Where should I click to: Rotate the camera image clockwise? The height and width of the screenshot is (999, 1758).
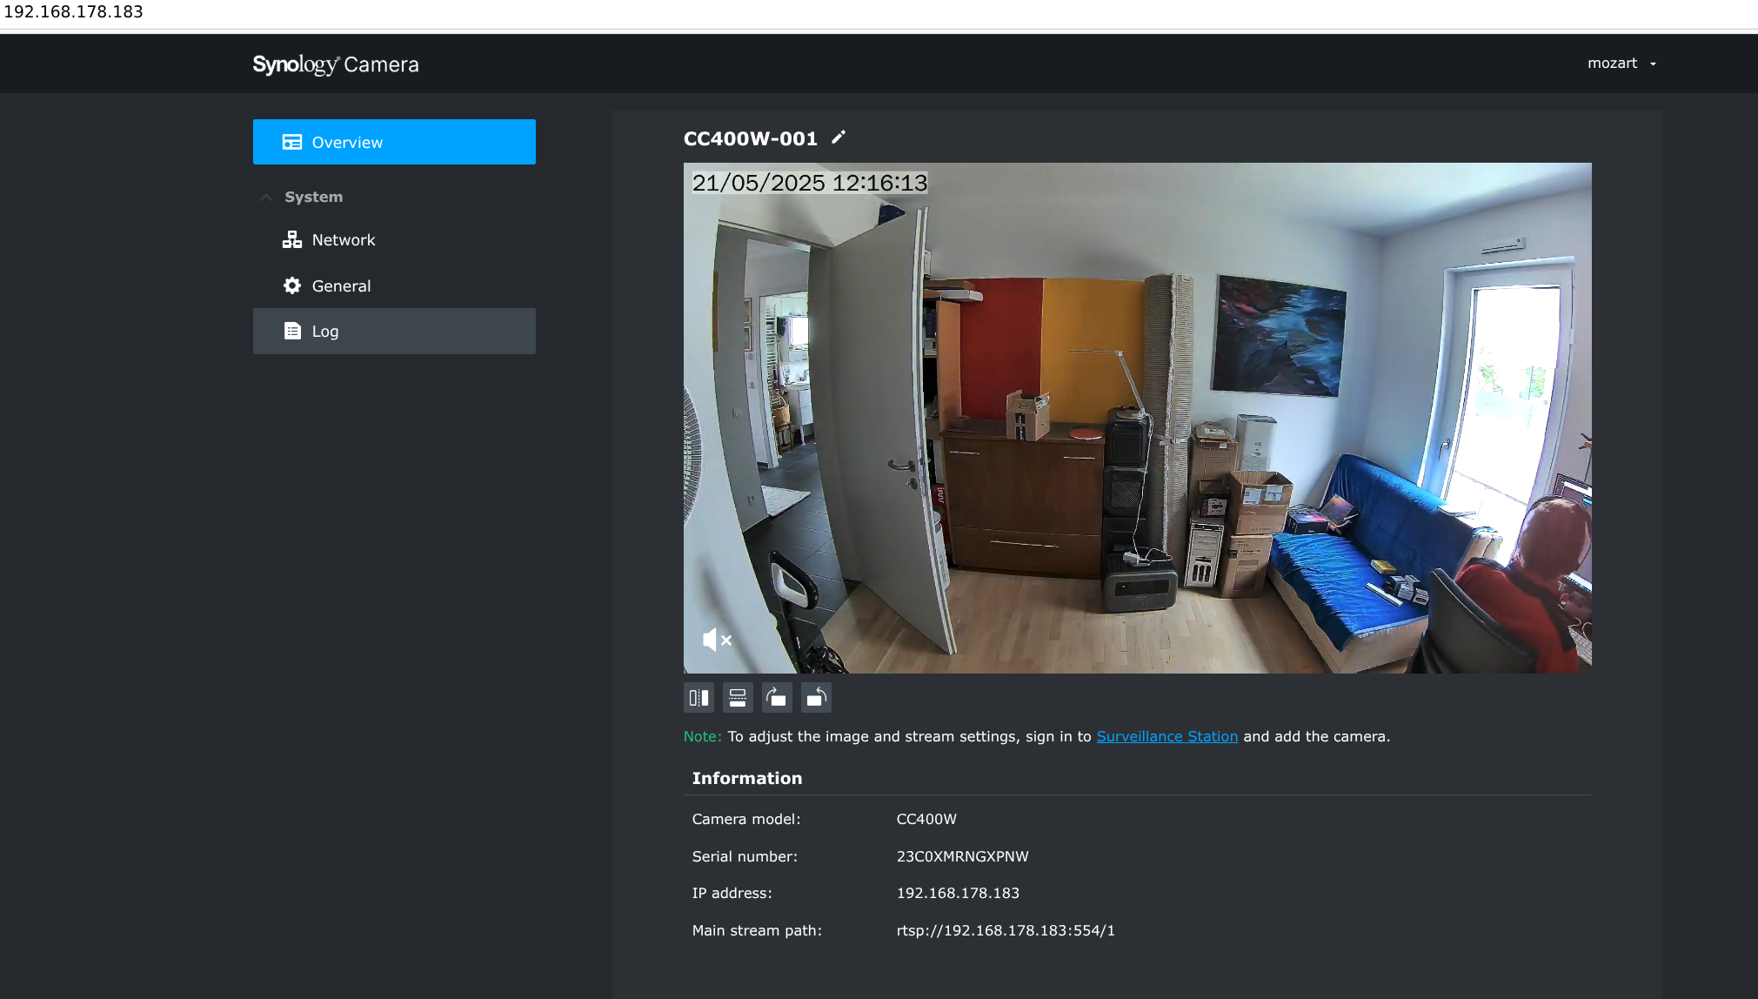point(777,697)
